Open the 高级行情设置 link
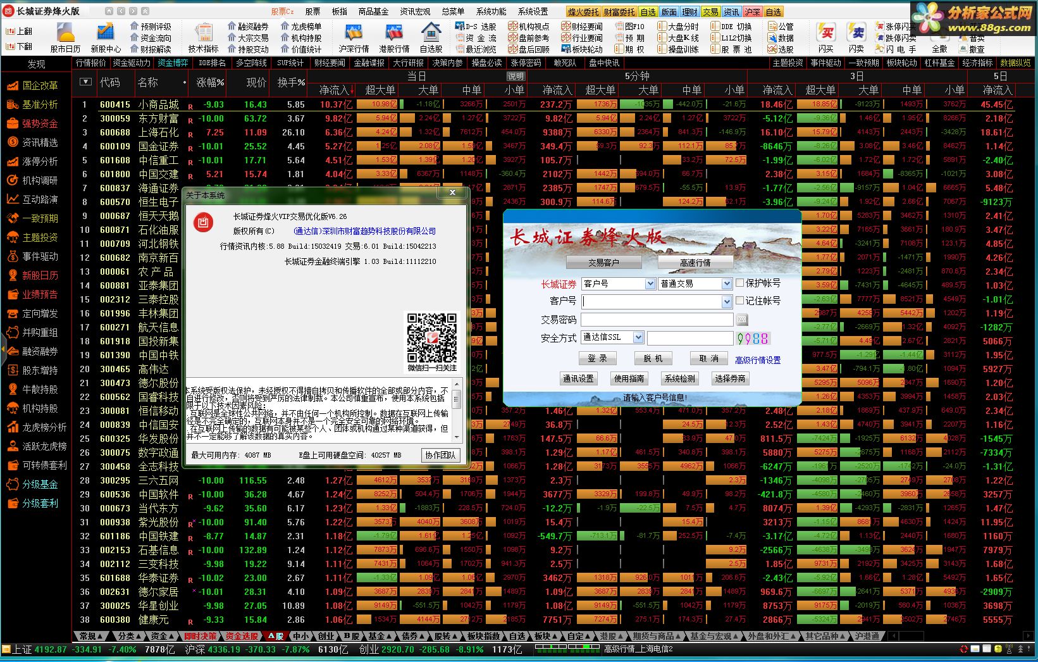Screen dimensions: 1038x662 tap(758, 360)
